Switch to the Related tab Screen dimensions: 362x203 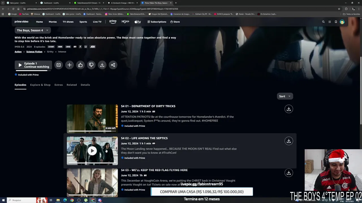click(x=72, y=85)
